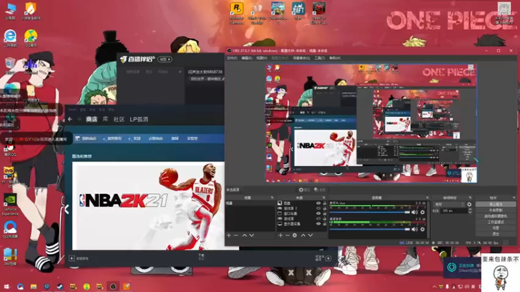Switch to the 库 tab in Steam

105,119
